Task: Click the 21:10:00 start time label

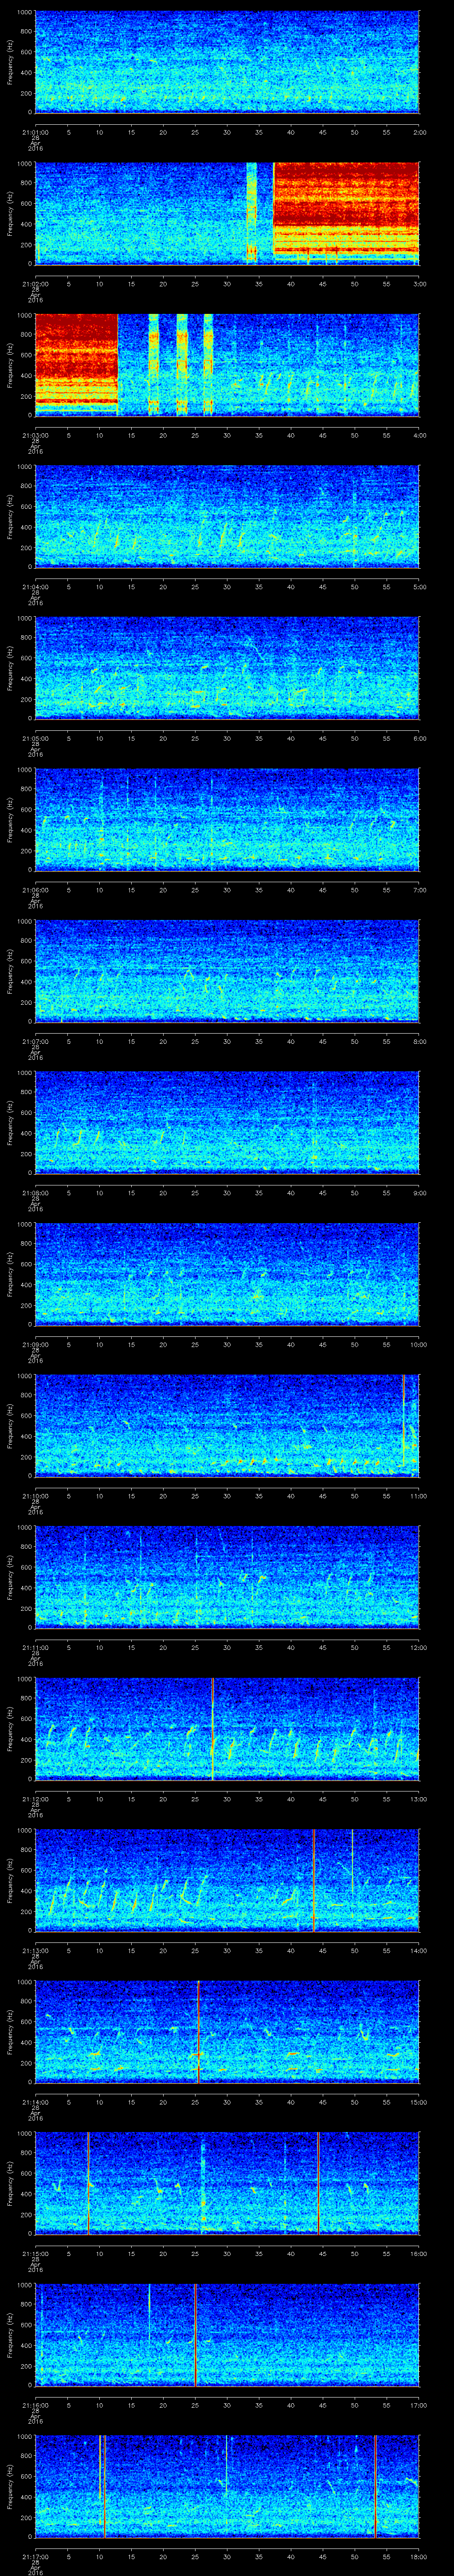Action: click(35, 1496)
